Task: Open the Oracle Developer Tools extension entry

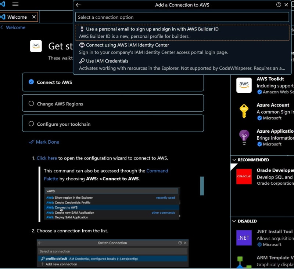Action: tap(262, 177)
